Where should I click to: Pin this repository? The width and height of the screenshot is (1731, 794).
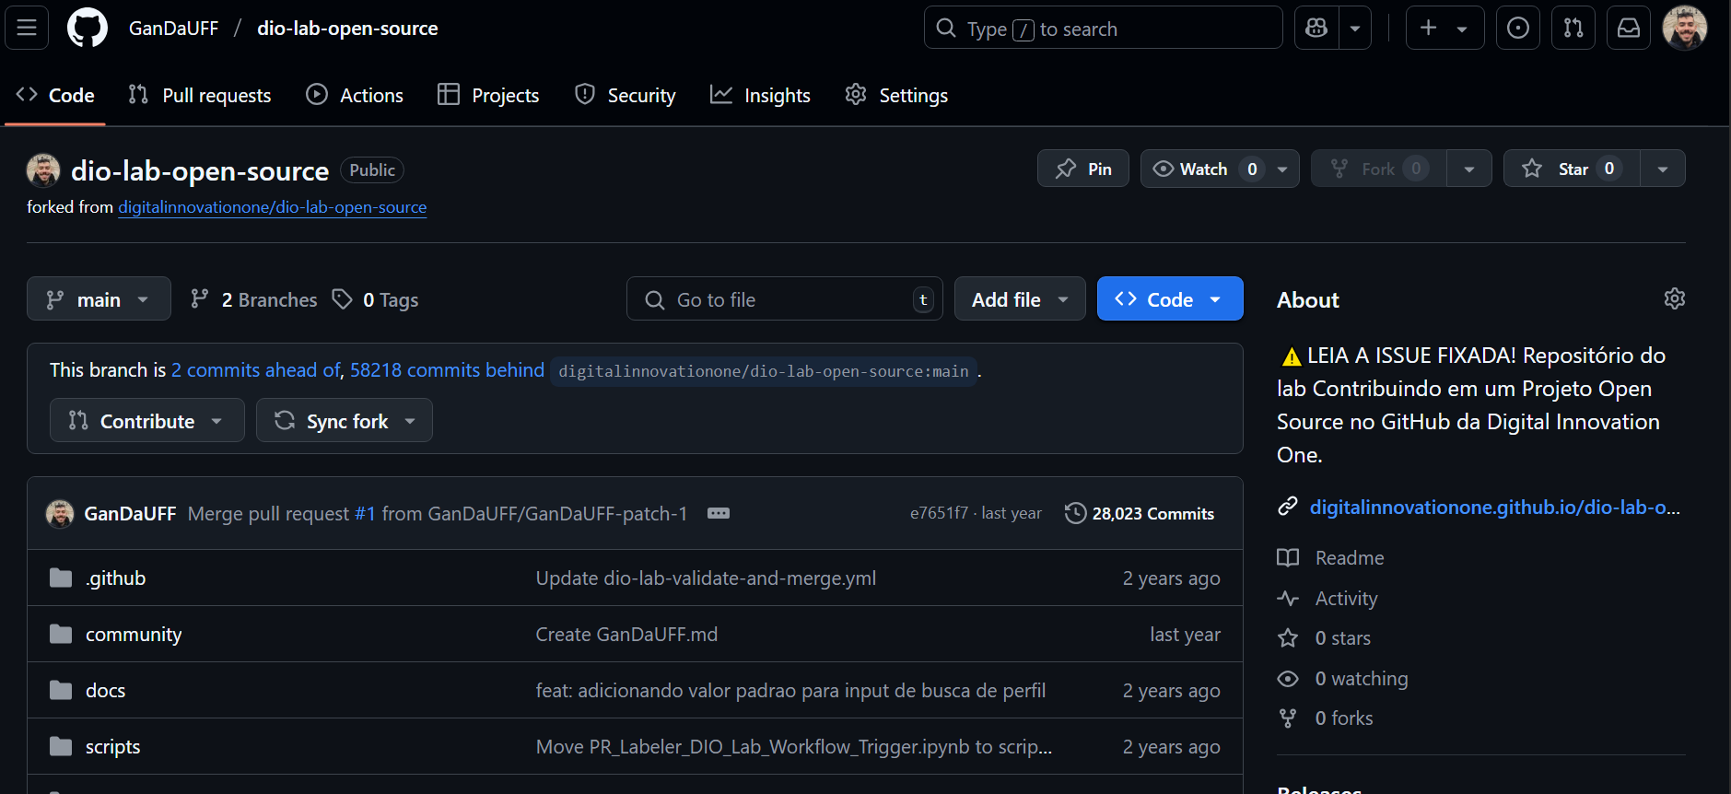point(1083,169)
